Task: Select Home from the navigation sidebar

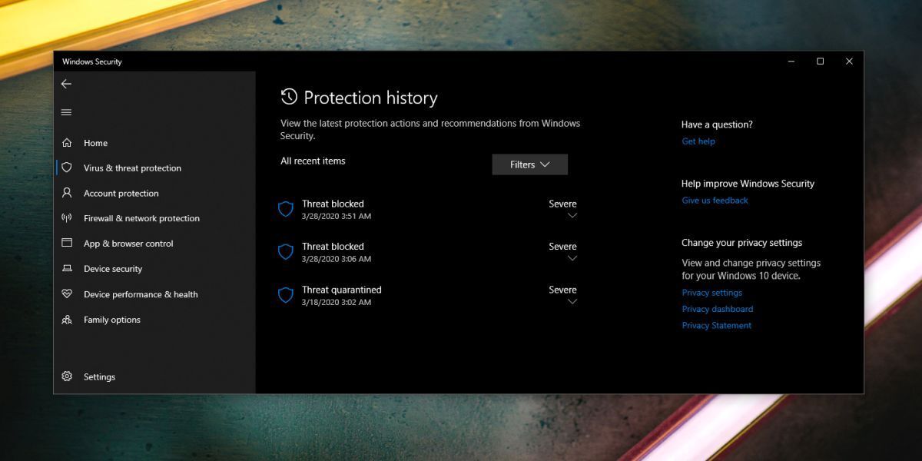Action: pos(96,143)
